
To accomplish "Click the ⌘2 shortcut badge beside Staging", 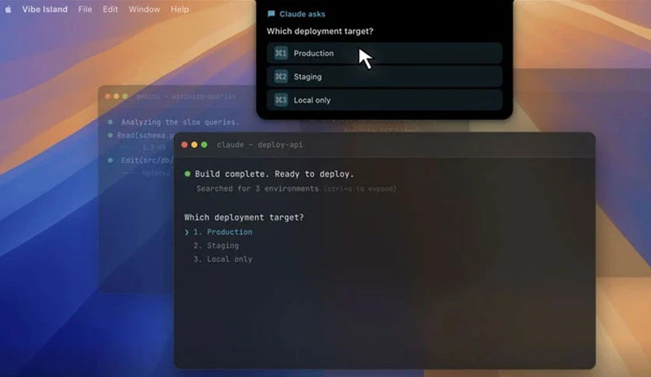I will 280,76.
